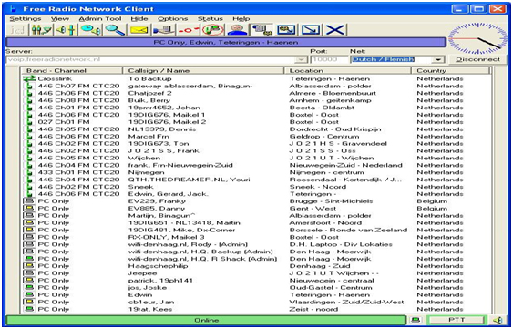This screenshot has height=329, width=513.
Task: Open the Help menu
Action: [241, 18]
